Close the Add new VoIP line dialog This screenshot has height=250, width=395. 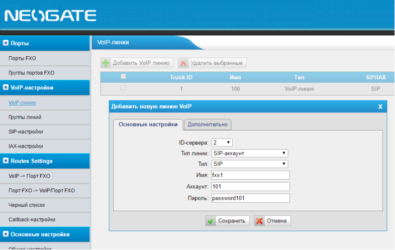click(380, 106)
